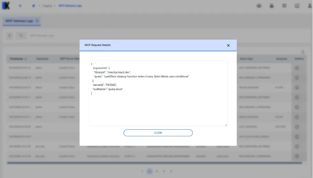This screenshot has height=178, width=313.
Task: Click the export icon above the table
Action: click(303, 52)
